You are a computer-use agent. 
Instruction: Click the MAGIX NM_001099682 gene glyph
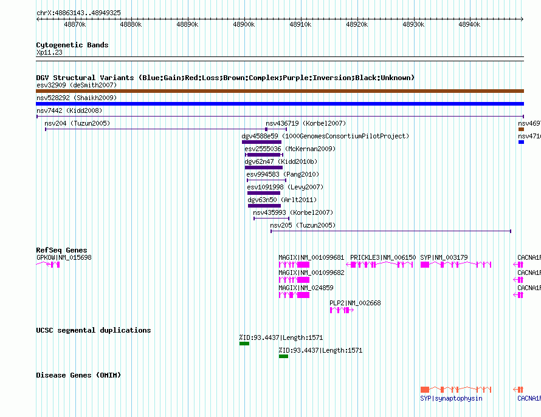point(294,280)
